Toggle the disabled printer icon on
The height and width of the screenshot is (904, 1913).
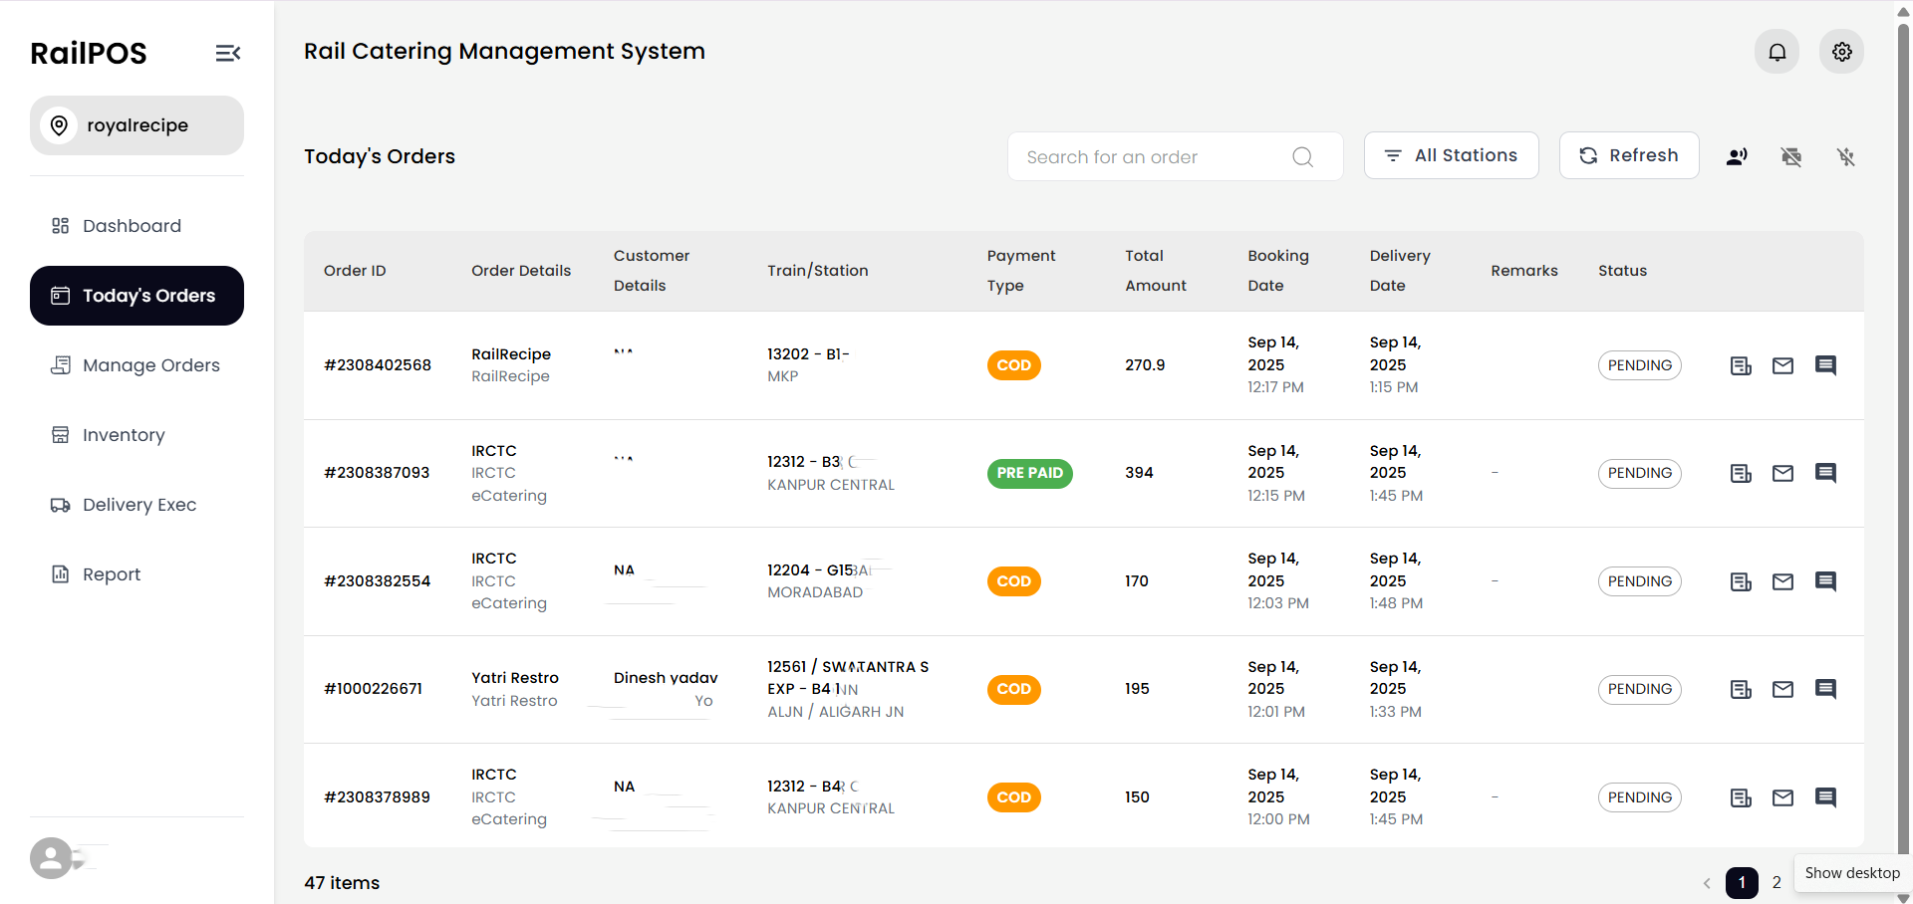coord(1791,156)
